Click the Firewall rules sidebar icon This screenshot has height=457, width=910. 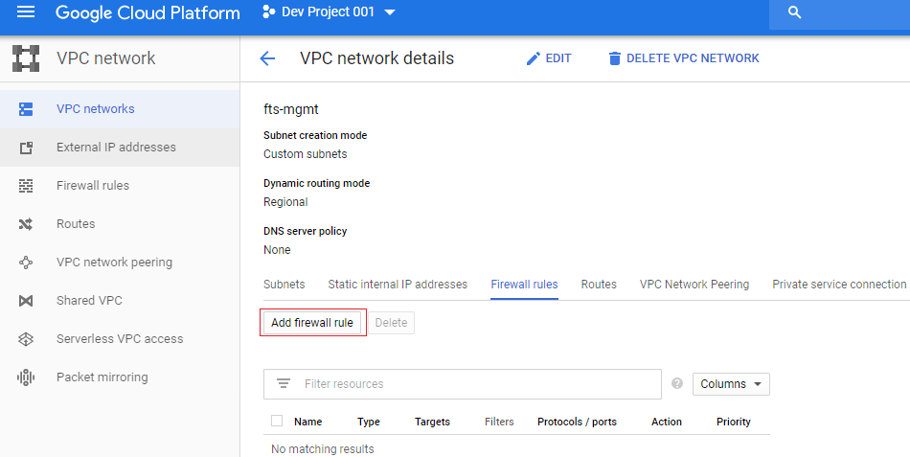point(26,186)
